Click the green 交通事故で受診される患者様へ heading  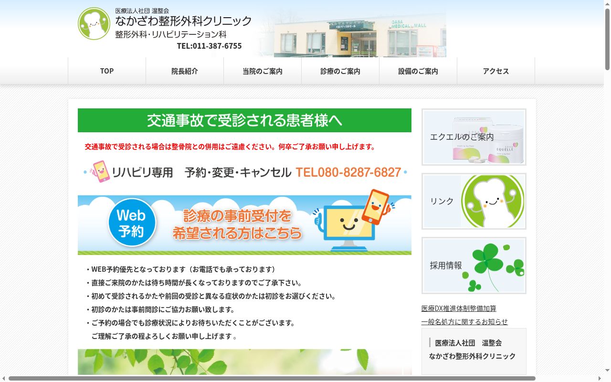pos(244,120)
